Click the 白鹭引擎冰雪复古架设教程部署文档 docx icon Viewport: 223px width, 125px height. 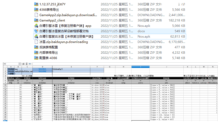click(36, 31)
